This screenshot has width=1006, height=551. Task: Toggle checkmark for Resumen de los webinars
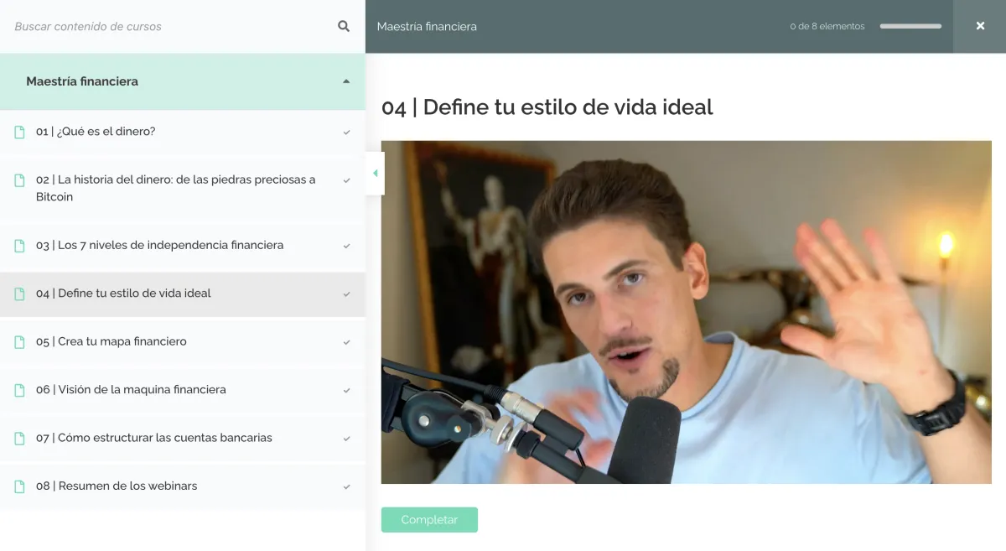click(346, 486)
